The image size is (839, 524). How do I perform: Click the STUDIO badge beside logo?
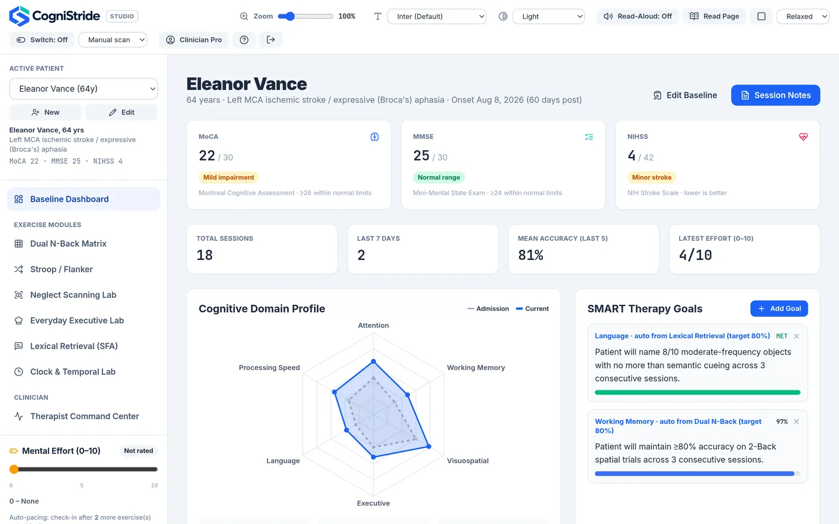122,16
